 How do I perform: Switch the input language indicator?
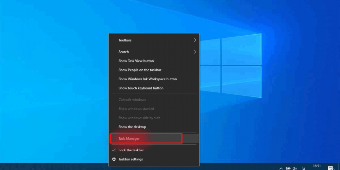click(304, 168)
